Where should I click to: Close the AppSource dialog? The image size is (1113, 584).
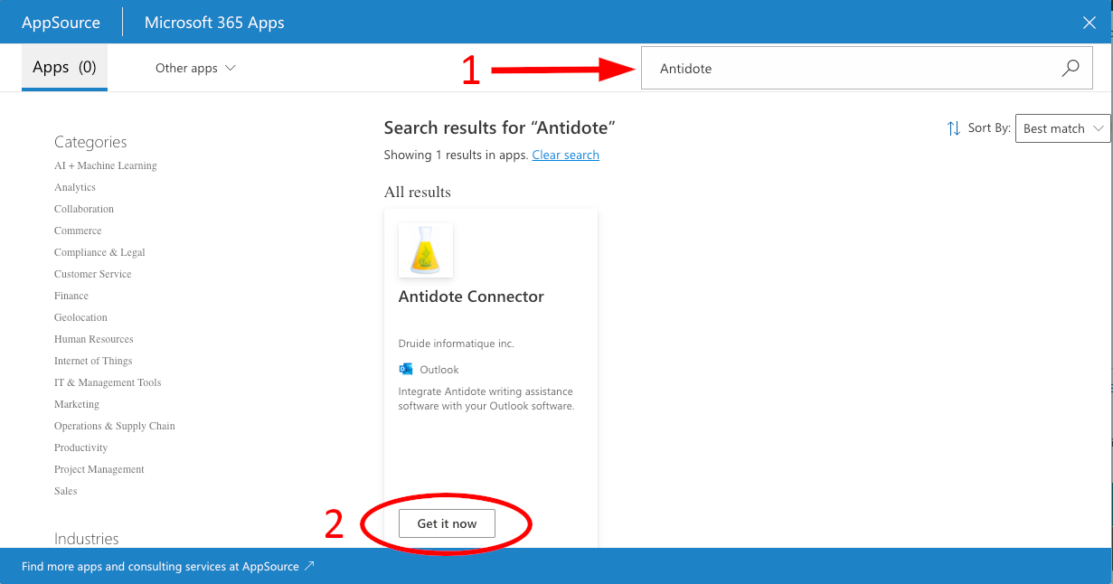click(1090, 23)
